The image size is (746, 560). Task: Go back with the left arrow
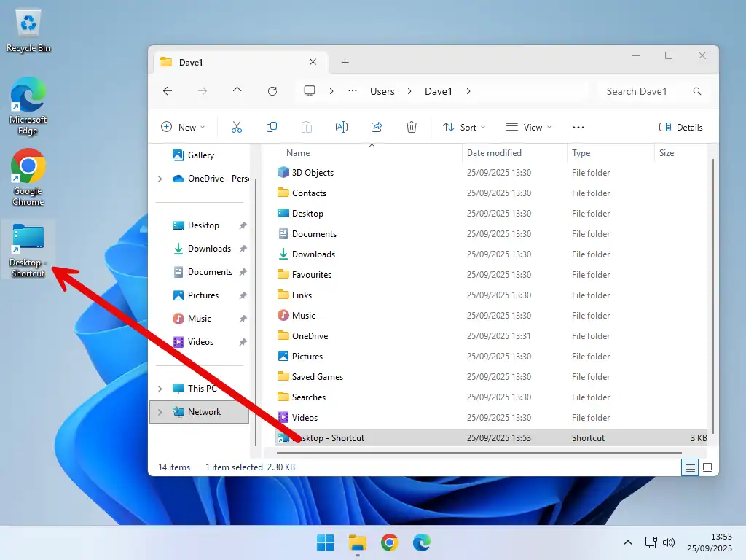click(x=168, y=91)
